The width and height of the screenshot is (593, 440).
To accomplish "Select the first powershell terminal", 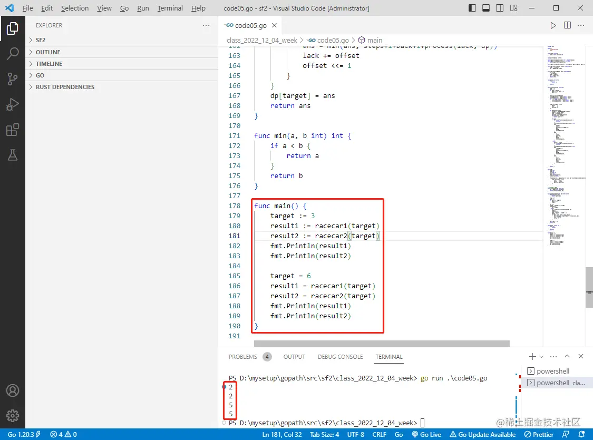I will click(x=557, y=371).
